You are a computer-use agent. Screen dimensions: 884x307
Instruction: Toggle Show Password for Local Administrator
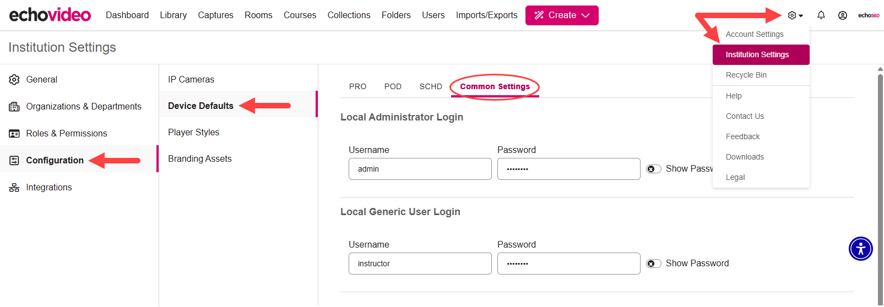pyautogui.click(x=654, y=169)
